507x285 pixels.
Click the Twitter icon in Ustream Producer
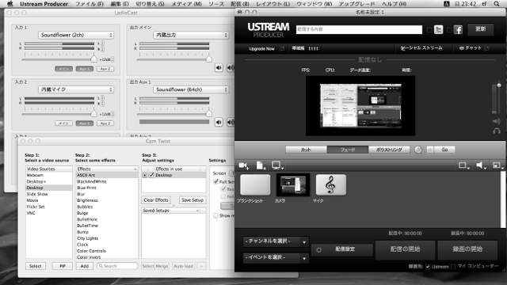click(x=438, y=29)
